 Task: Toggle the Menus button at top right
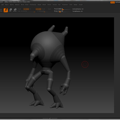pos(112,2)
